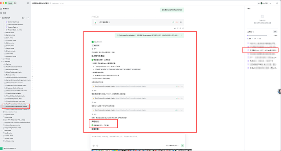
Task: Click the task title at top
Action: [x=40, y=3]
